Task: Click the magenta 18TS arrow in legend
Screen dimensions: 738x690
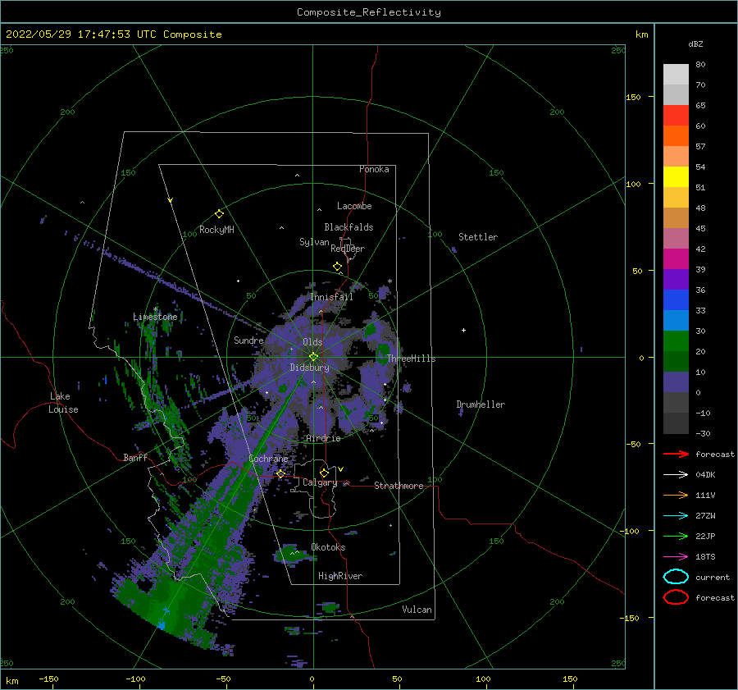Action: click(676, 557)
